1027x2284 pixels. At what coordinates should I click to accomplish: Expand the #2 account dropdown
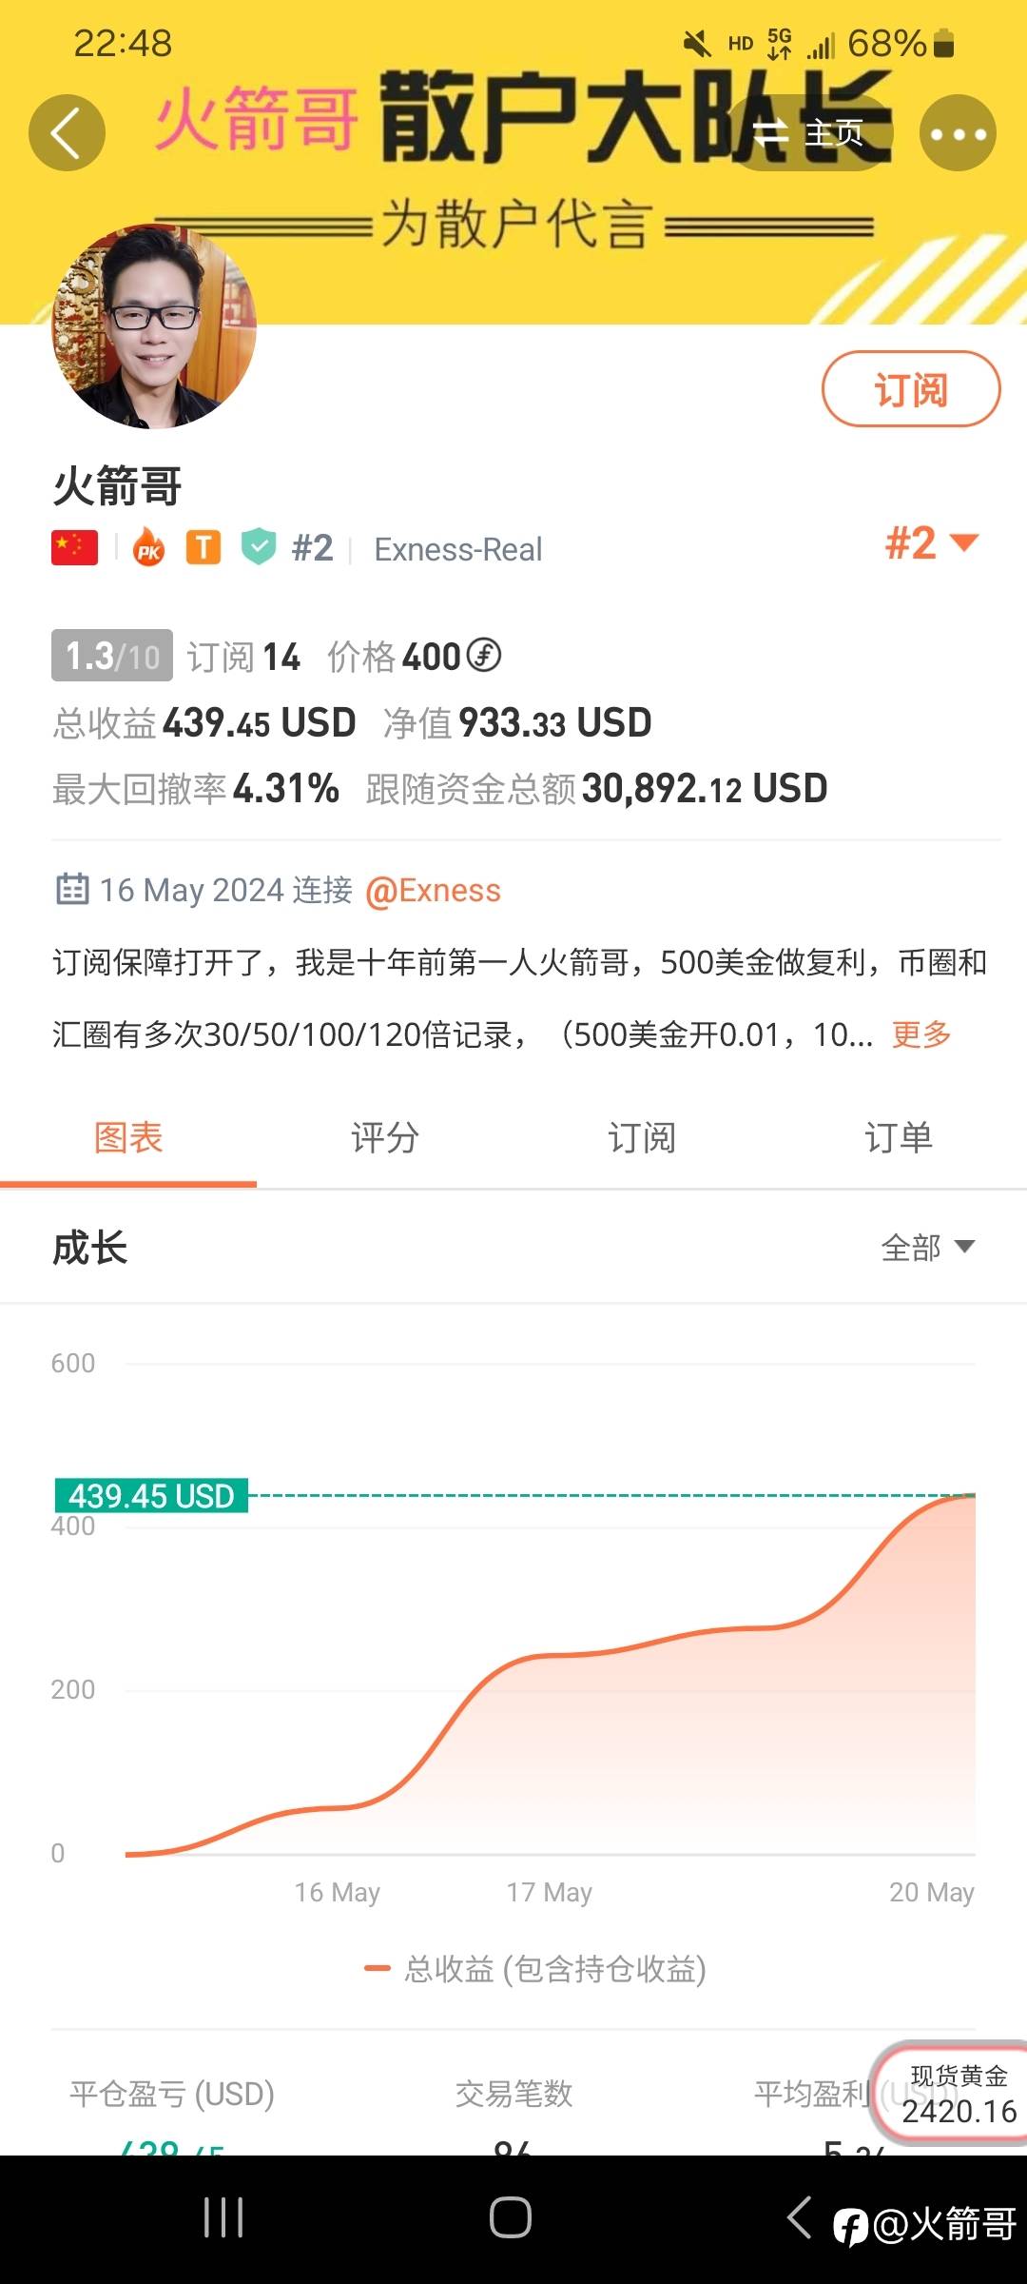[932, 543]
